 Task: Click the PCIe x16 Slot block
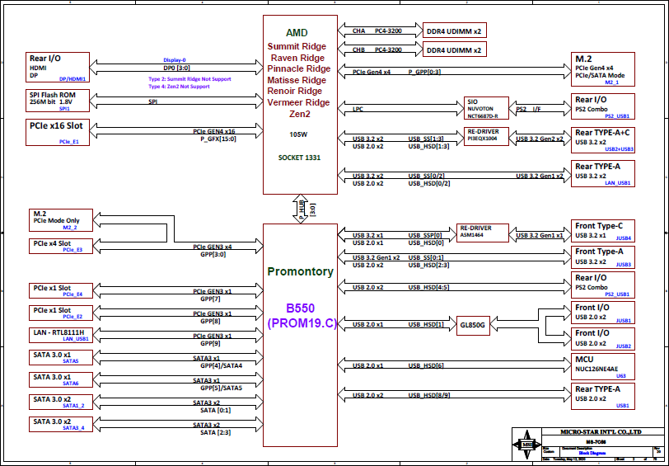(x=58, y=133)
